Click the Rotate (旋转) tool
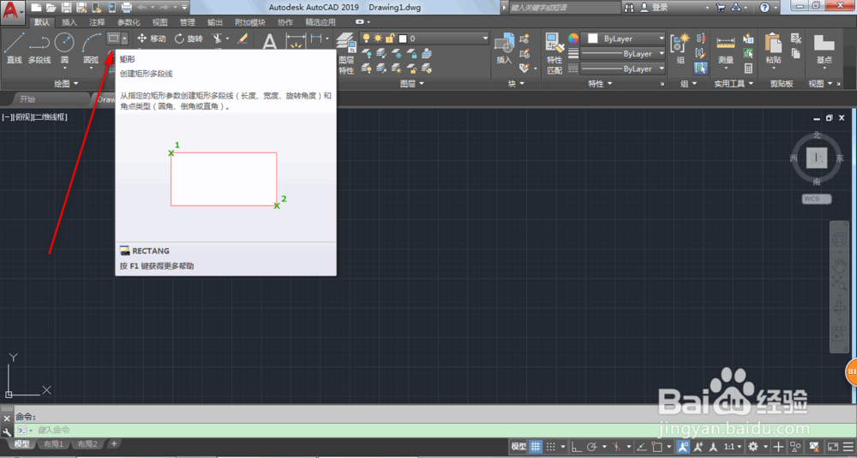Viewport: 857px width, 458px height. [x=189, y=39]
